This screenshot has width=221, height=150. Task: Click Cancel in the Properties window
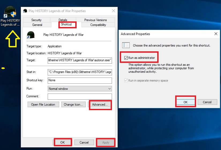pos(84,143)
